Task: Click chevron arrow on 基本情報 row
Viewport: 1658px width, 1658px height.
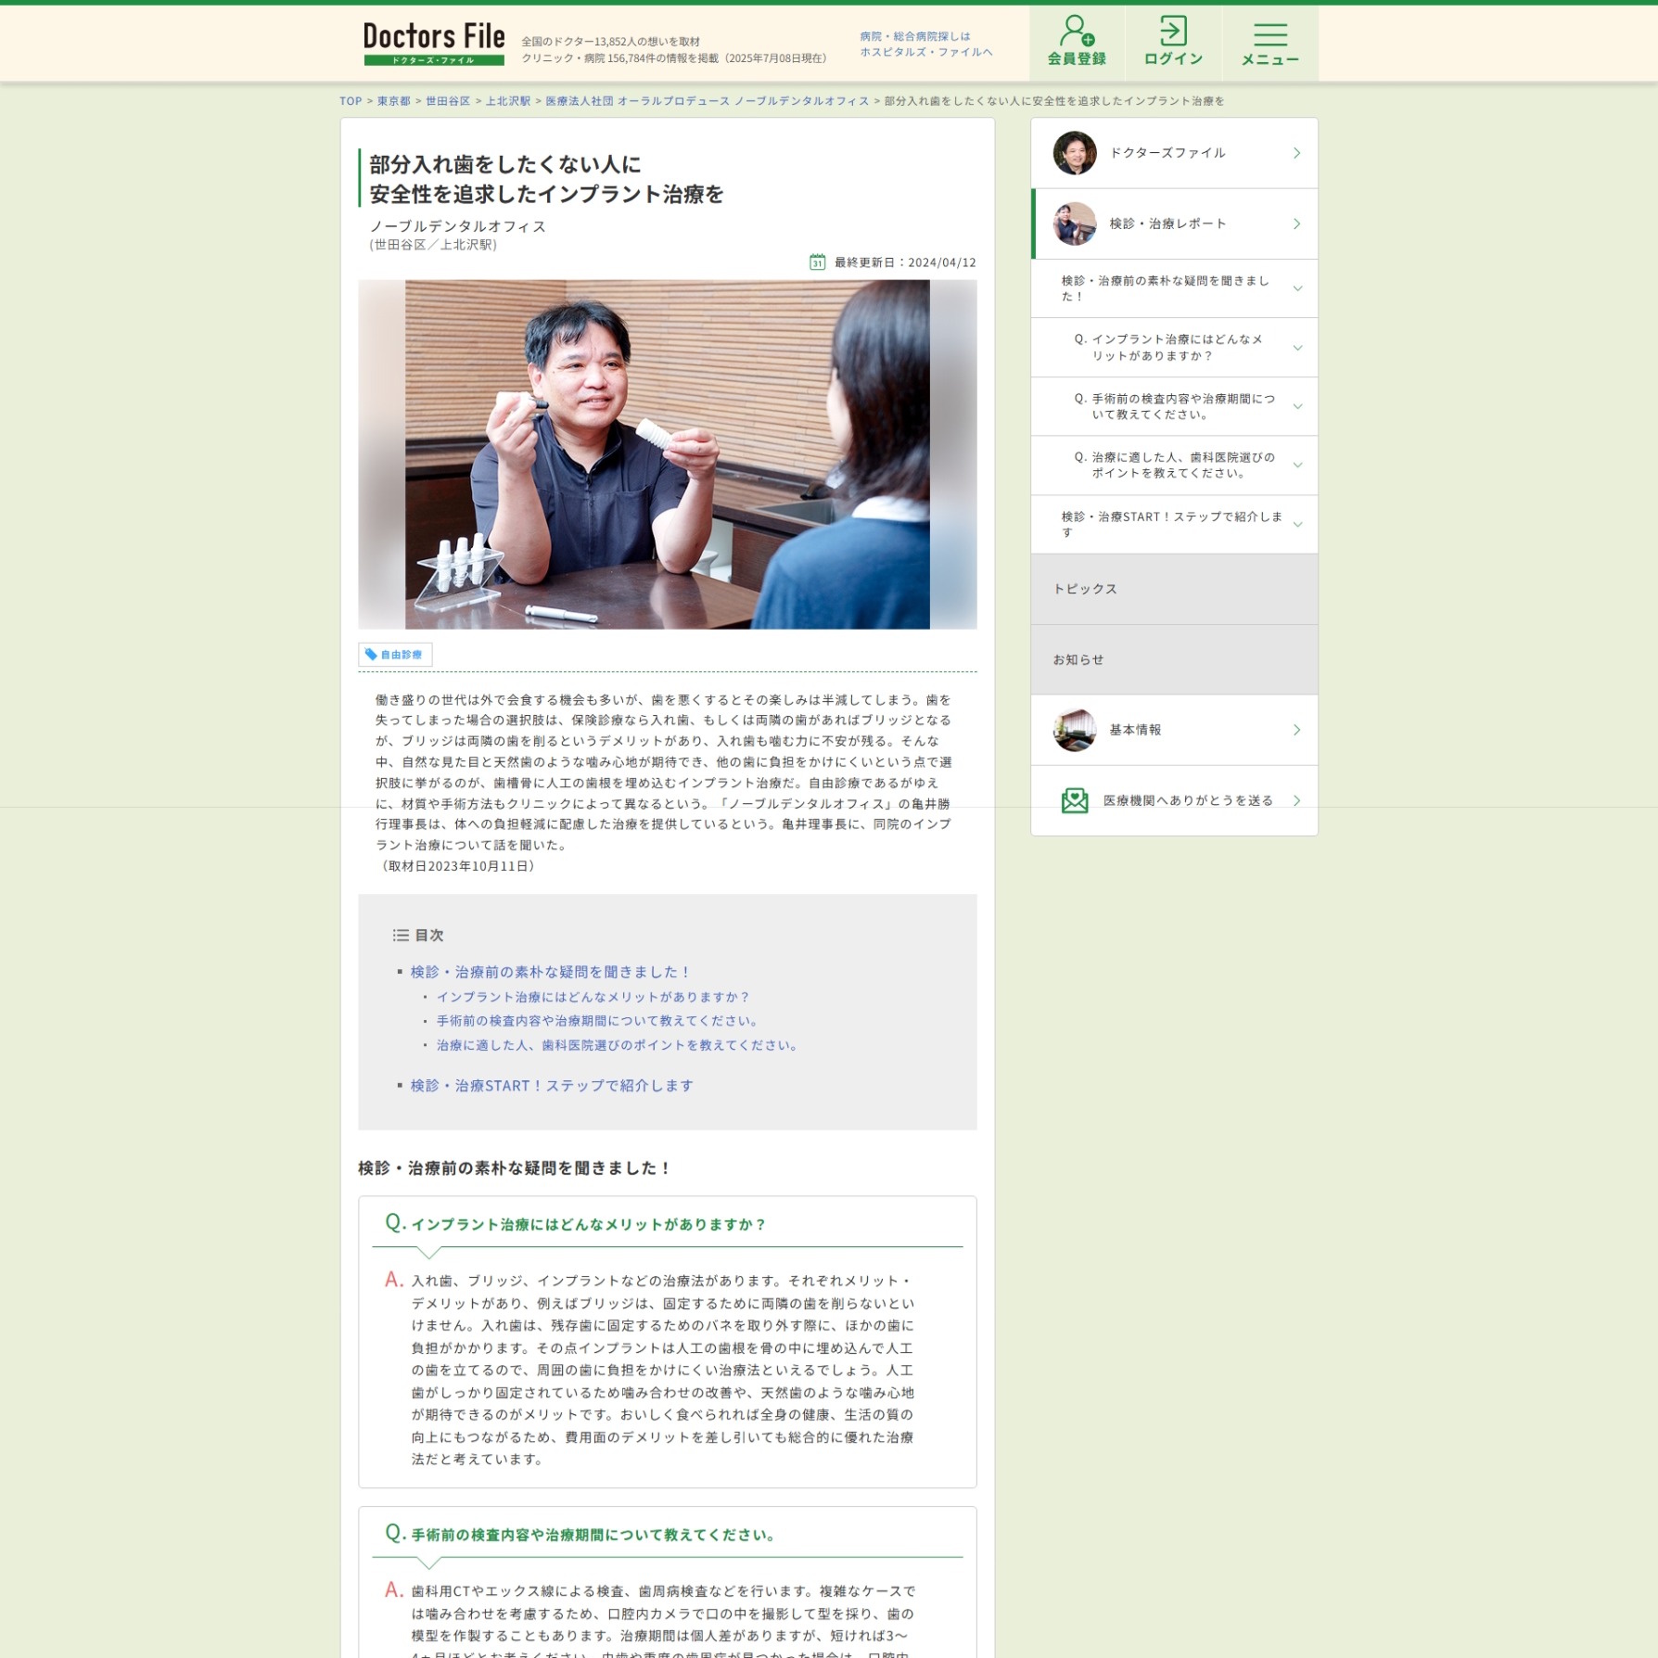Action: click(1296, 730)
